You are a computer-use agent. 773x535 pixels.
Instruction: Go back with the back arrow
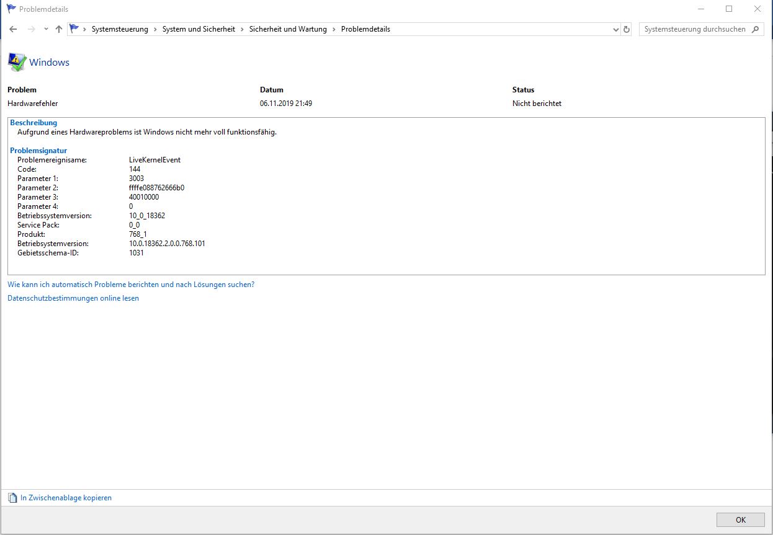click(x=13, y=29)
